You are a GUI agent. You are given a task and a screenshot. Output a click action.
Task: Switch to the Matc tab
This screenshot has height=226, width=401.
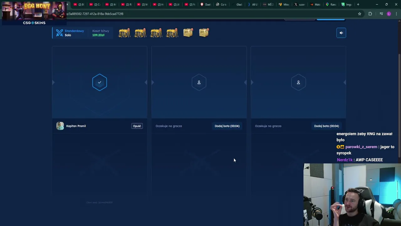[x=316, y=4]
